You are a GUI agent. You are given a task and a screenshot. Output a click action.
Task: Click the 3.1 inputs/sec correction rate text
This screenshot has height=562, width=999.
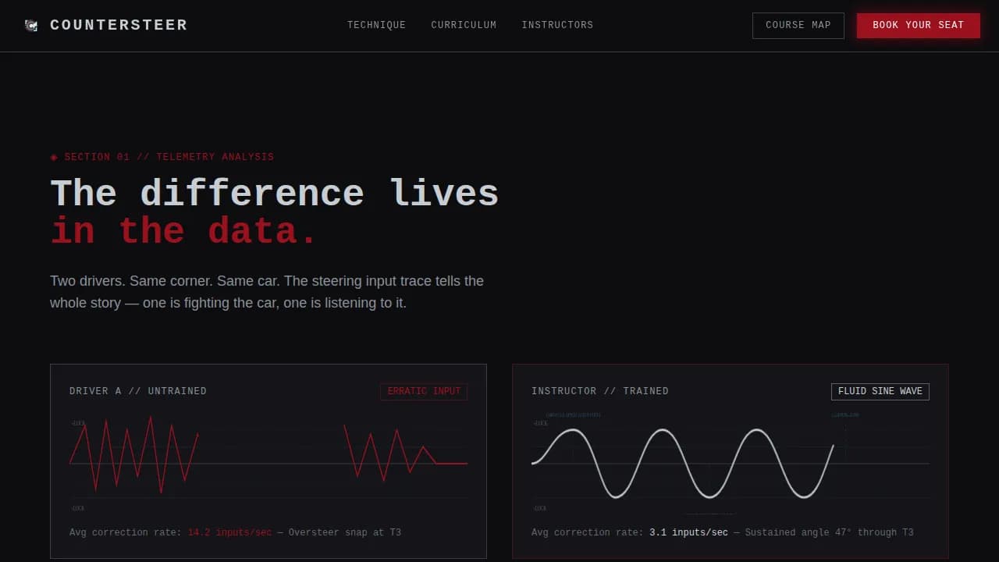688,532
